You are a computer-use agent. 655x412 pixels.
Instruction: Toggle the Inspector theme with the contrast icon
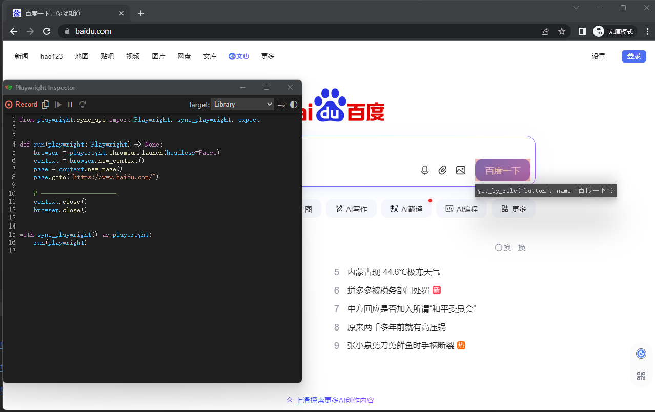tap(293, 104)
